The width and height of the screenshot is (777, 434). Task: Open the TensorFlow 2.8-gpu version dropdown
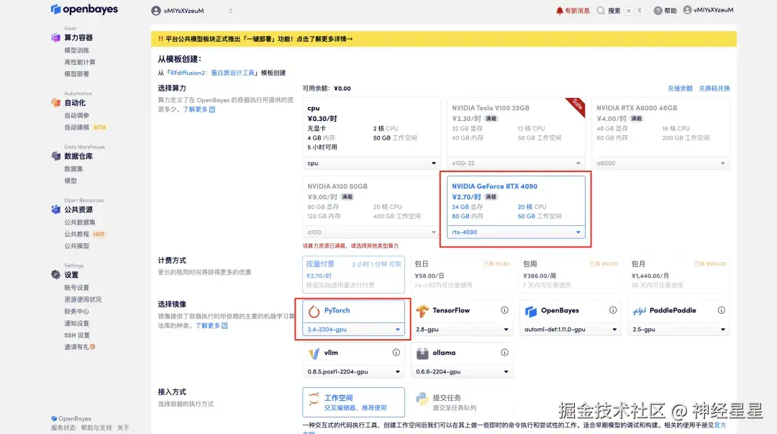(462, 330)
